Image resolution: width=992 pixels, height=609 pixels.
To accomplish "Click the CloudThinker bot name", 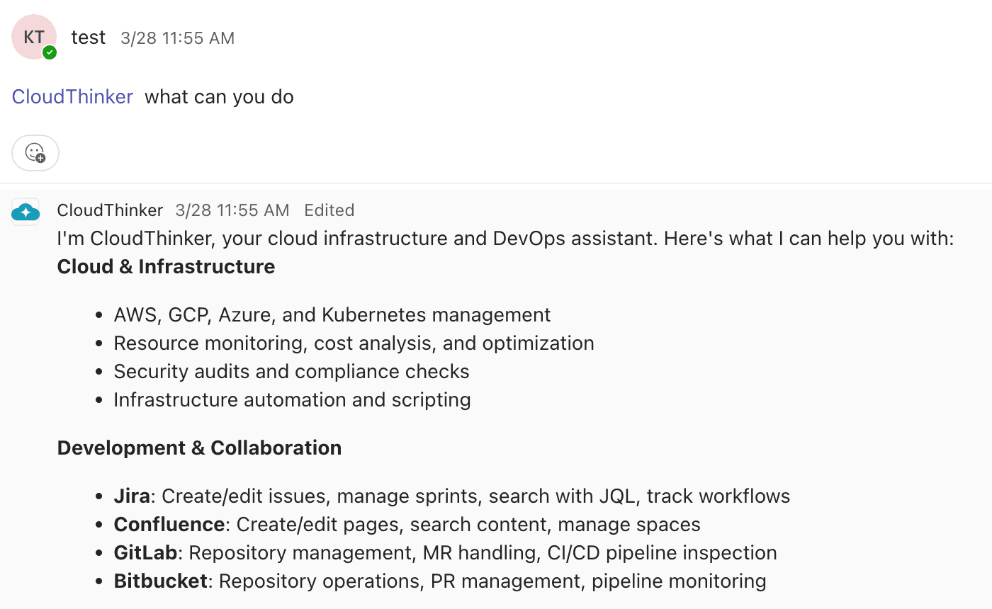I will [x=110, y=210].
